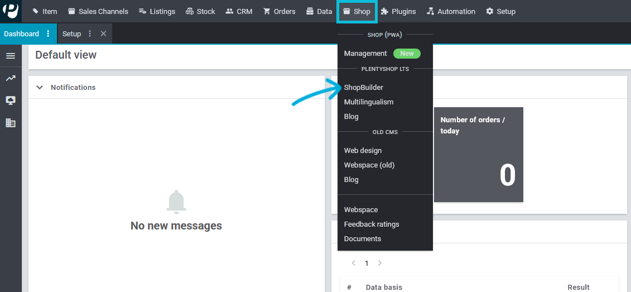The width and height of the screenshot is (631, 292).
Task: Click the plentymarkets logo icon
Action: [x=11, y=11]
